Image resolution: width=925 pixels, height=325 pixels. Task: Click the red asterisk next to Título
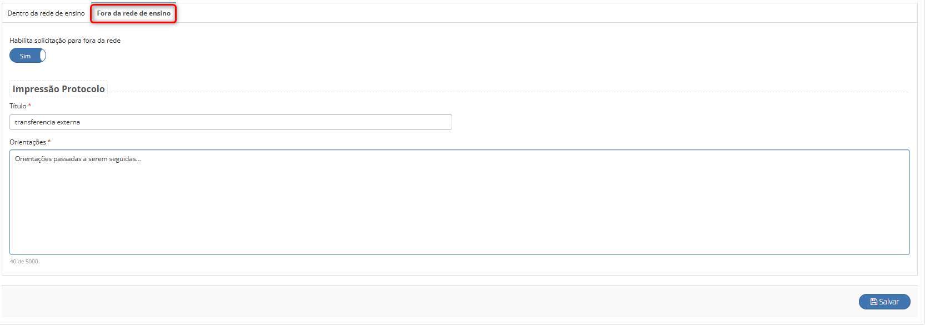(29, 106)
